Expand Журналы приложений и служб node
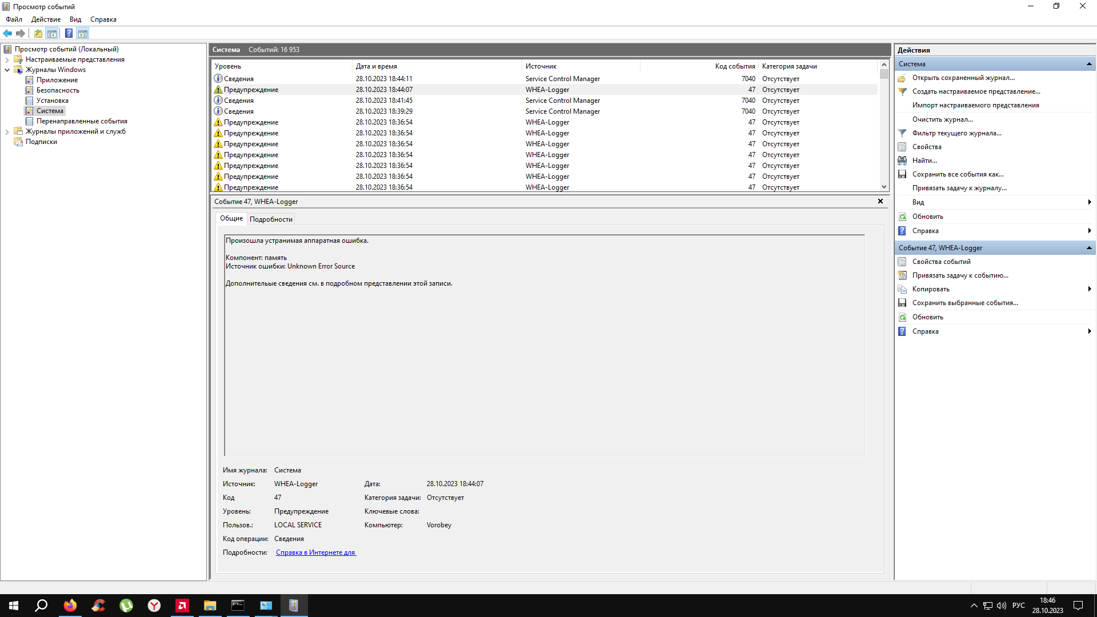Image resolution: width=1097 pixels, height=617 pixels. (7, 131)
